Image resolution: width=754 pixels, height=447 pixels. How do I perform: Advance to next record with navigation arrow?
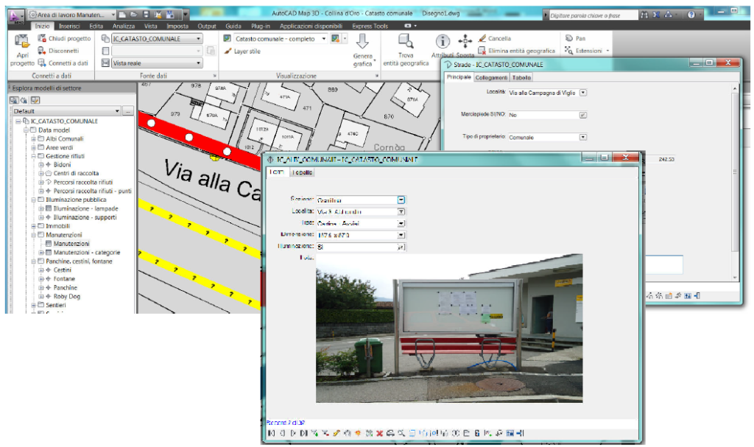pyautogui.click(x=293, y=433)
